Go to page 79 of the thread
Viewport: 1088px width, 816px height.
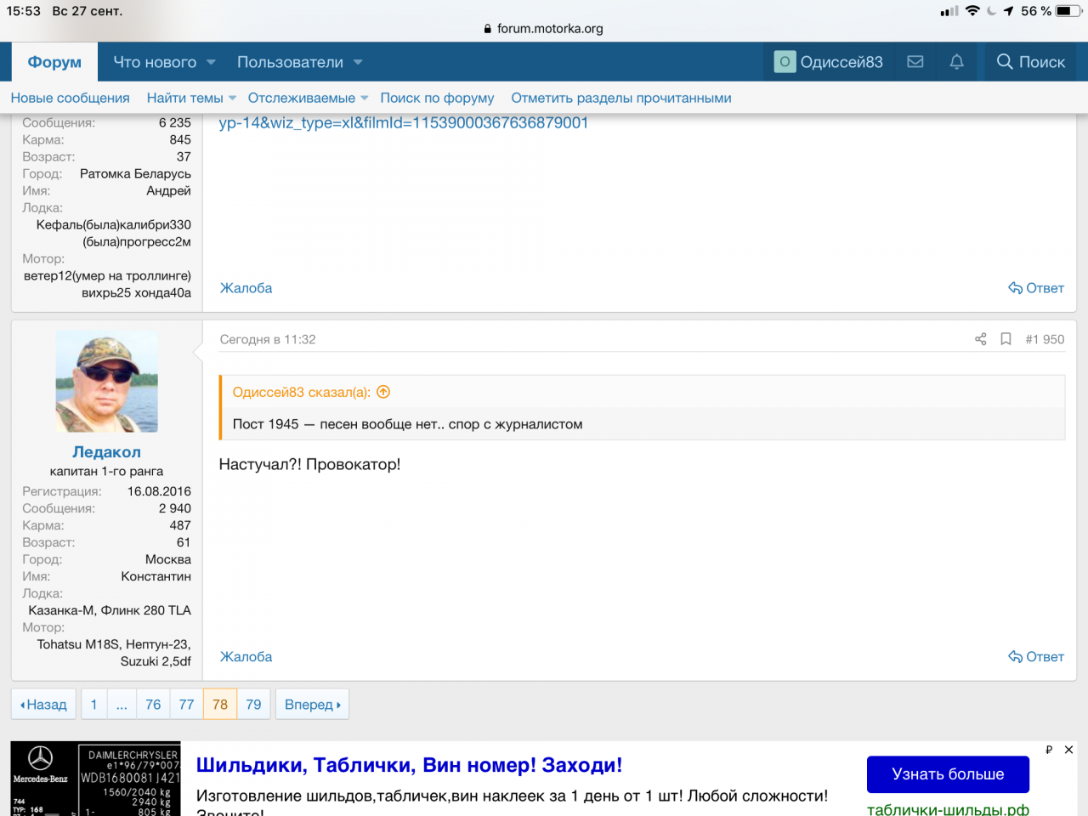253,704
